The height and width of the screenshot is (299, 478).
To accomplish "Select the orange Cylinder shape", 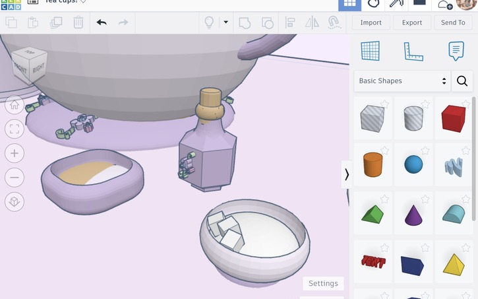I will pos(373,165).
